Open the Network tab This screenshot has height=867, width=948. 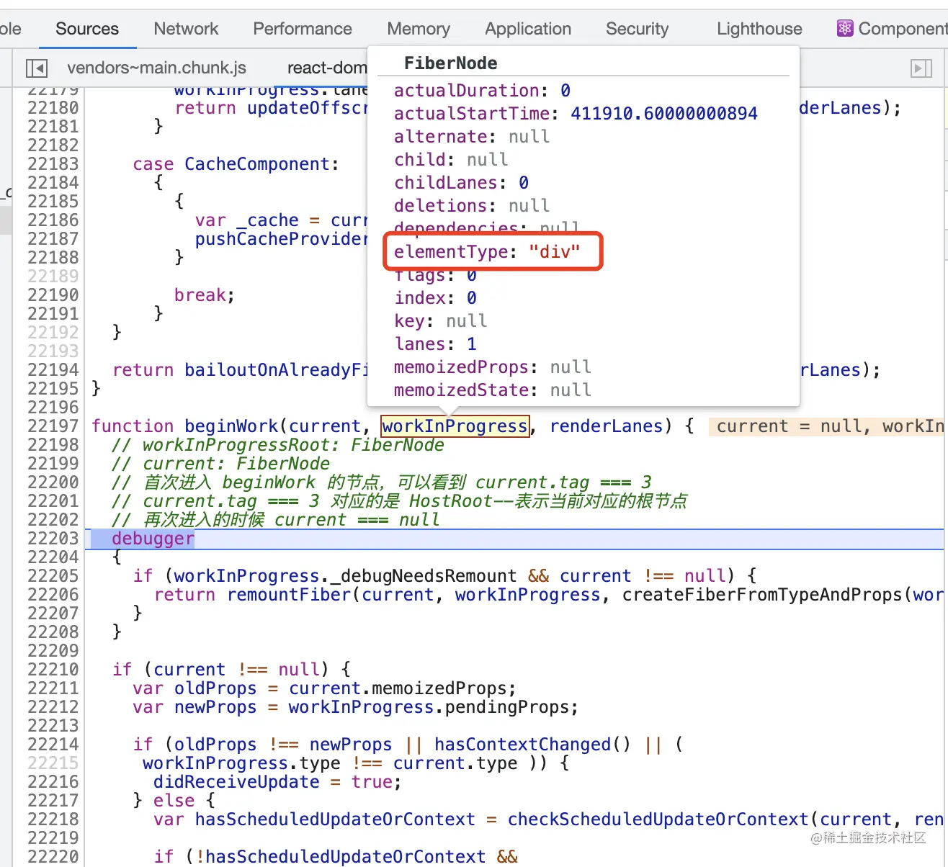coord(186,29)
